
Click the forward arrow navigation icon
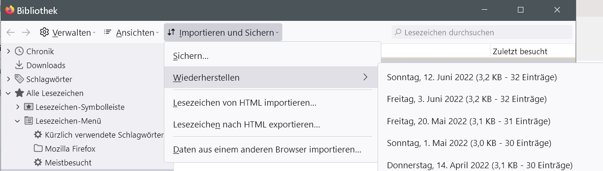pyautogui.click(x=26, y=32)
